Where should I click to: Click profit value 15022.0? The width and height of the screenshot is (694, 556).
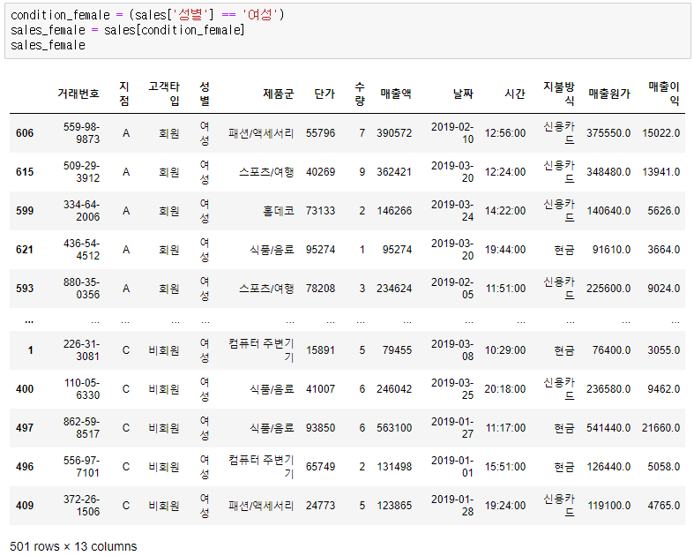661,133
